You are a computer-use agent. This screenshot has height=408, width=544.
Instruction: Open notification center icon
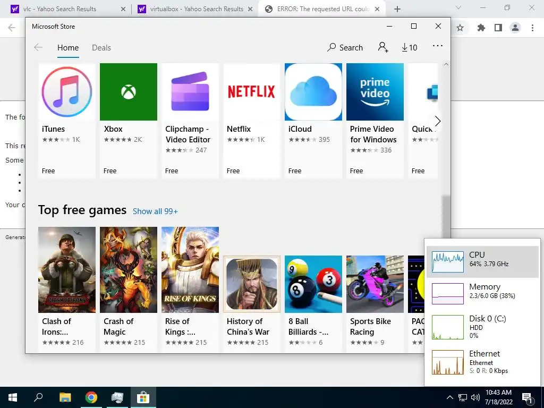(x=528, y=398)
